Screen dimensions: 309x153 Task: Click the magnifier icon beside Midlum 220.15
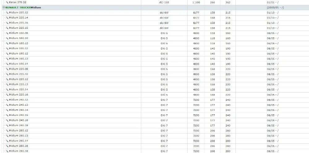click(x=7, y=28)
